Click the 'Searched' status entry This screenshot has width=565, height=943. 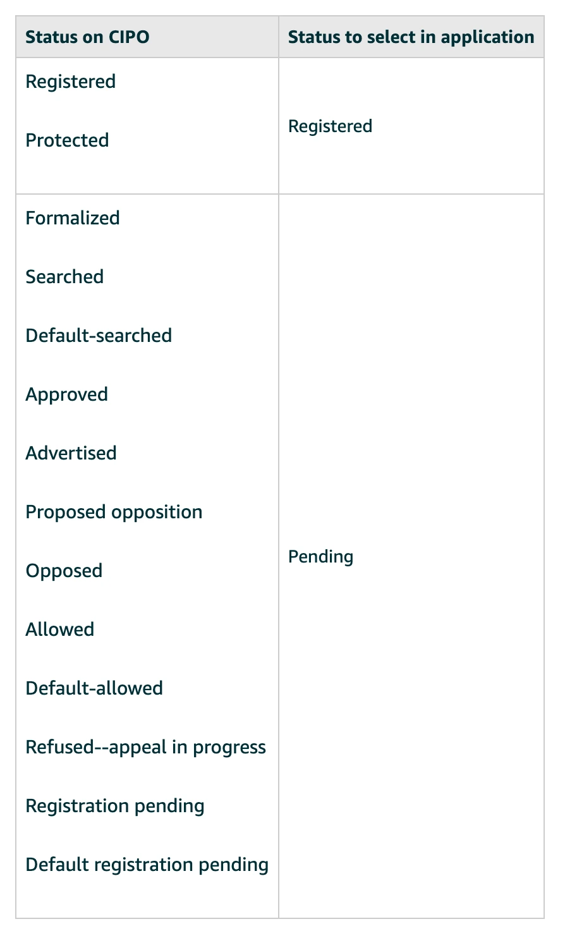tap(64, 277)
